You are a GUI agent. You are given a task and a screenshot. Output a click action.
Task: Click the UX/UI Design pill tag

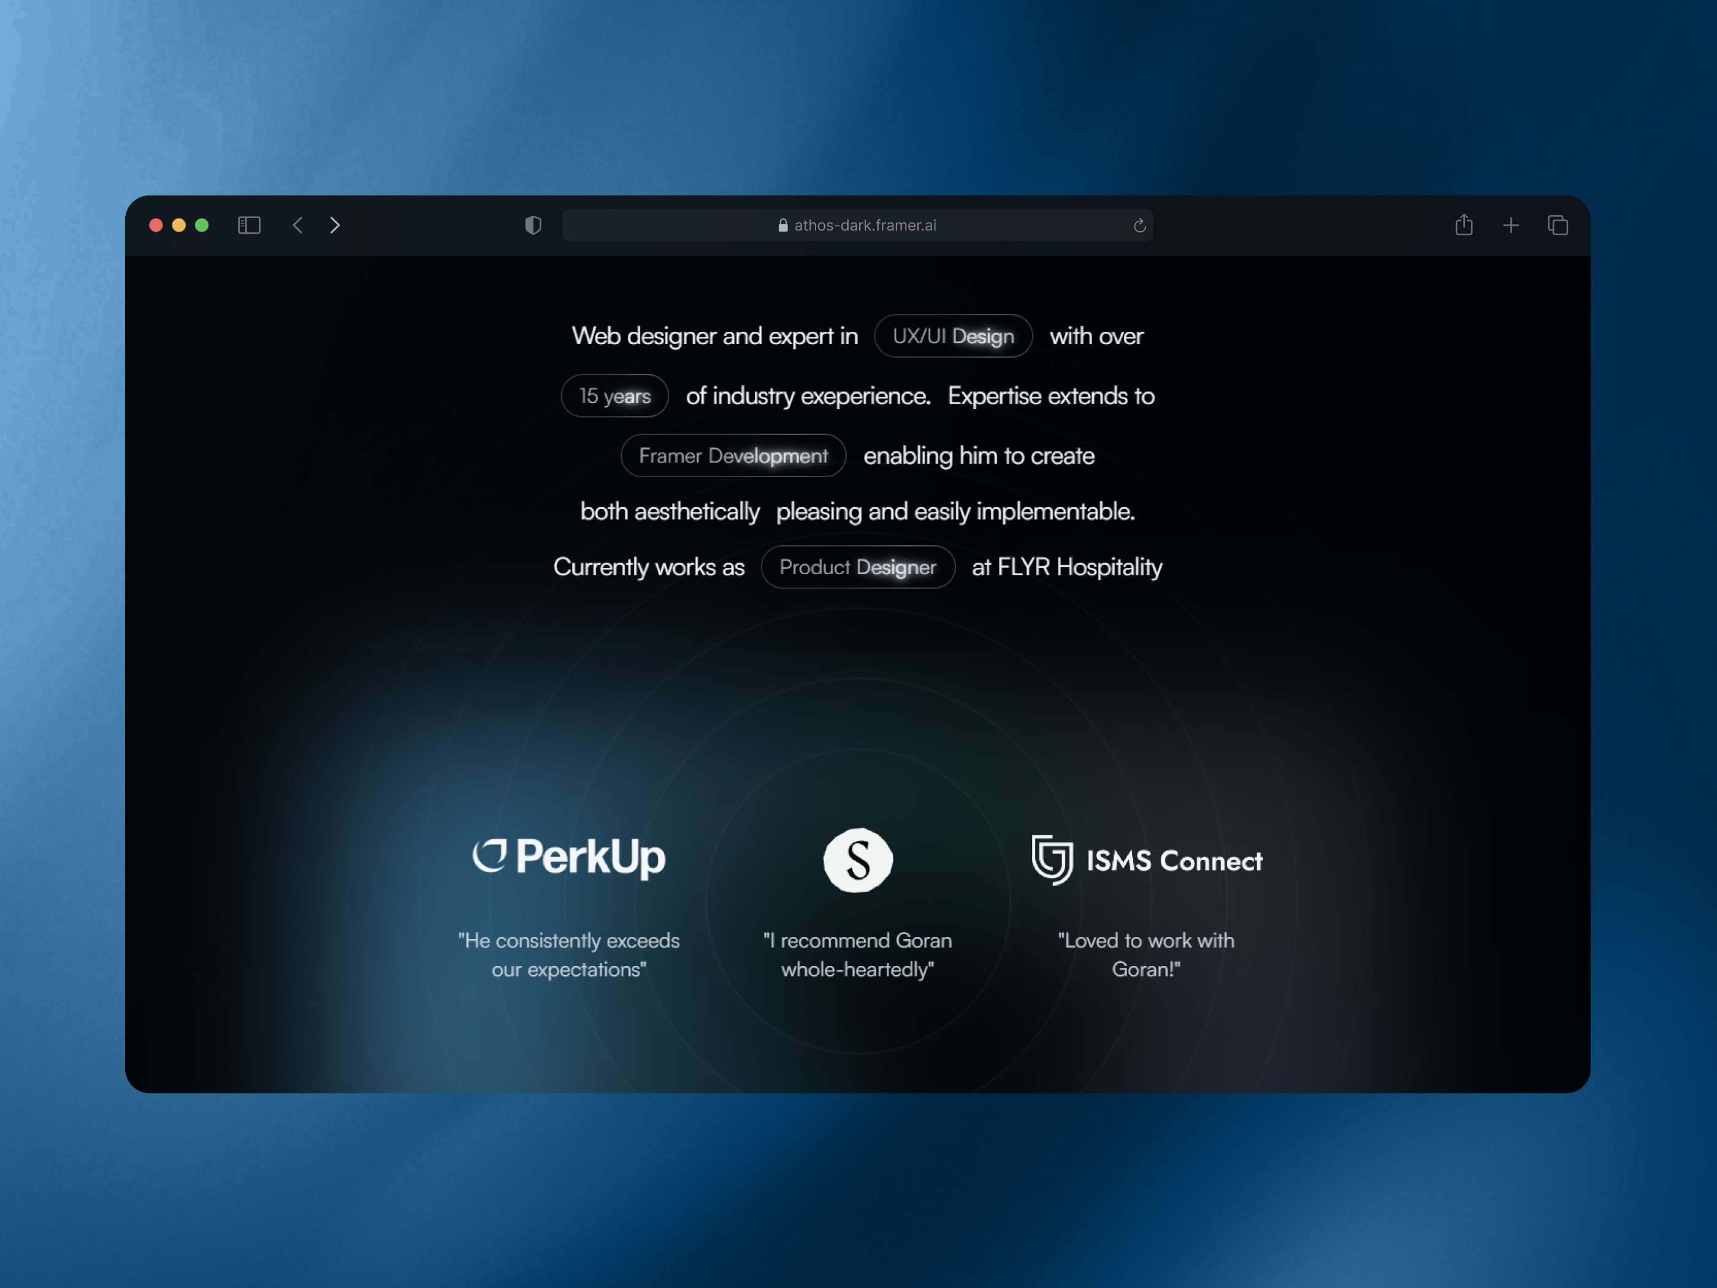(x=950, y=337)
